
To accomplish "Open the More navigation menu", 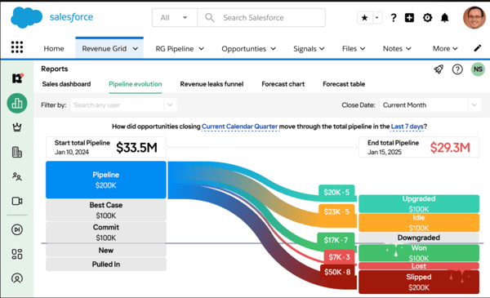I will coord(445,49).
